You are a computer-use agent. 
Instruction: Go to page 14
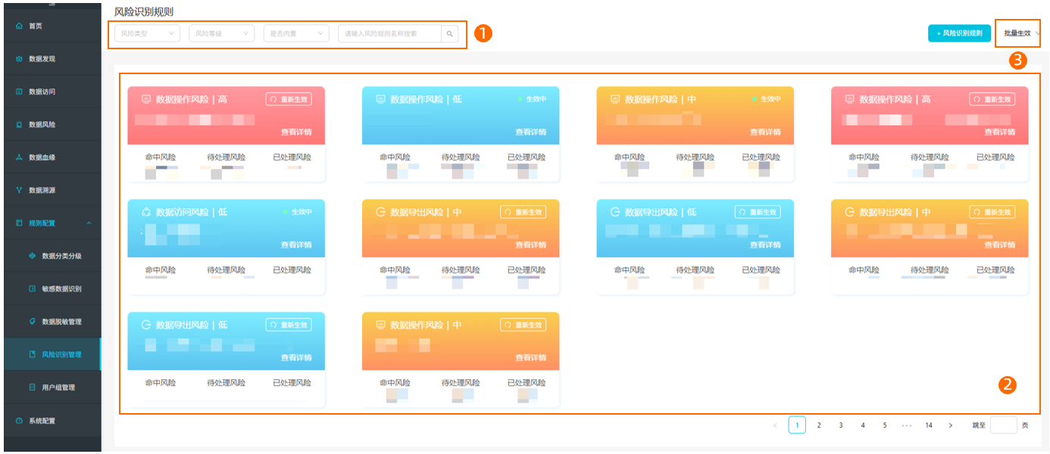coord(929,425)
